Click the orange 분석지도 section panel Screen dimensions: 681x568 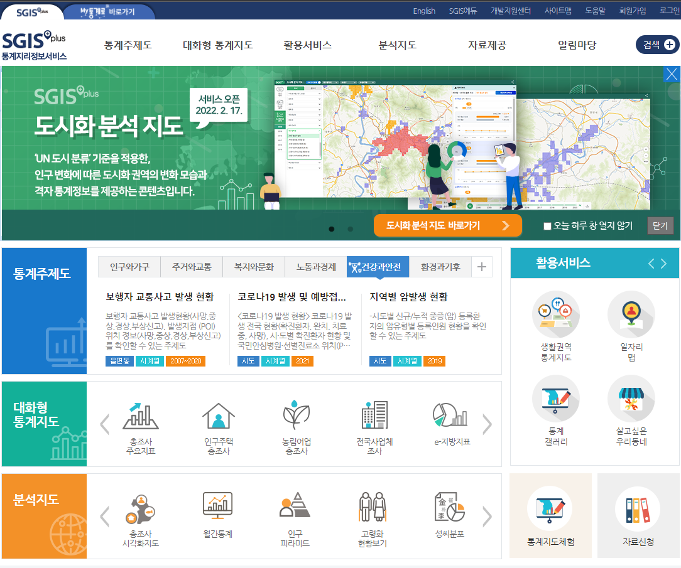45,516
